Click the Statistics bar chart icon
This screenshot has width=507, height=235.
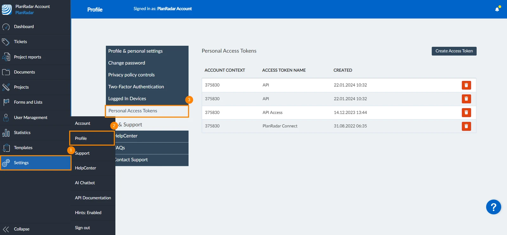[x=6, y=133]
